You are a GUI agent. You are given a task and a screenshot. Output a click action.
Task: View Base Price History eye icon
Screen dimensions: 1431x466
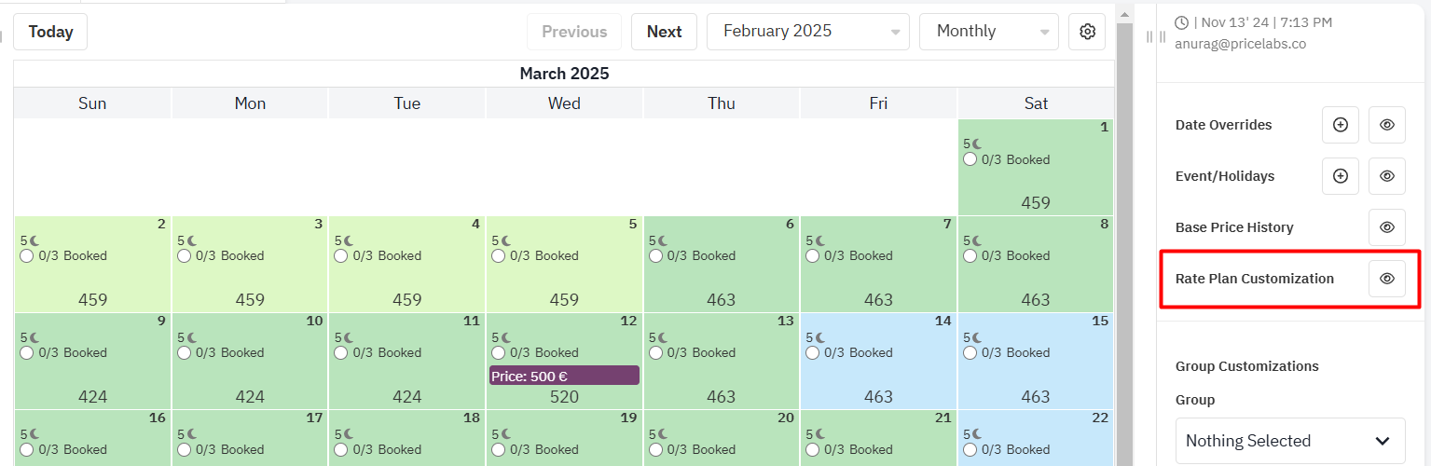1387,227
